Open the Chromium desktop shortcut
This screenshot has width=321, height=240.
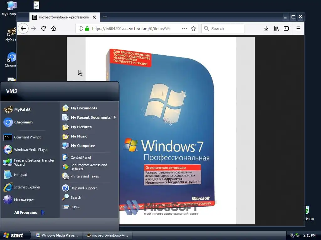[x=11, y=59]
